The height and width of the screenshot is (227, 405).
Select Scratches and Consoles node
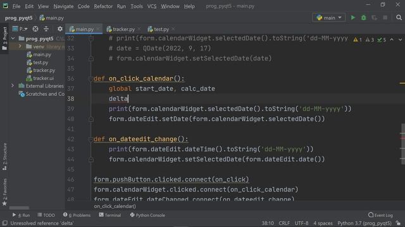(x=42, y=94)
